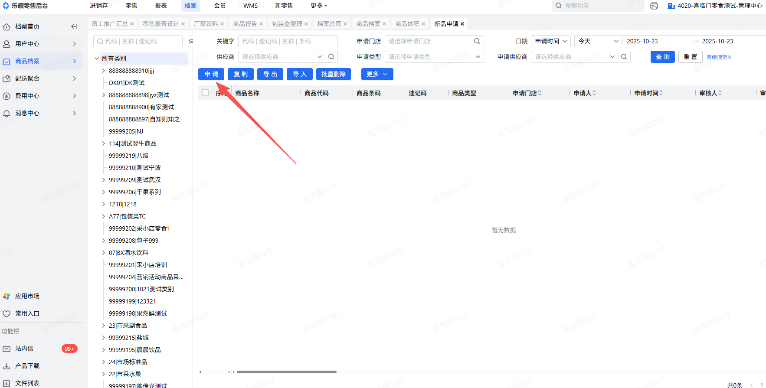
Task: Open the 申请类型 dropdown
Action: pyautogui.click(x=434, y=57)
